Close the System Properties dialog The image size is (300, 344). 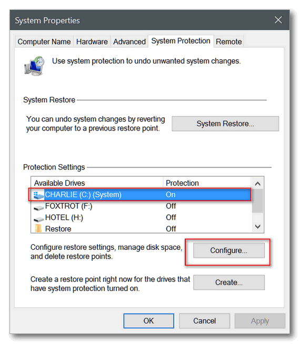click(x=278, y=20)
